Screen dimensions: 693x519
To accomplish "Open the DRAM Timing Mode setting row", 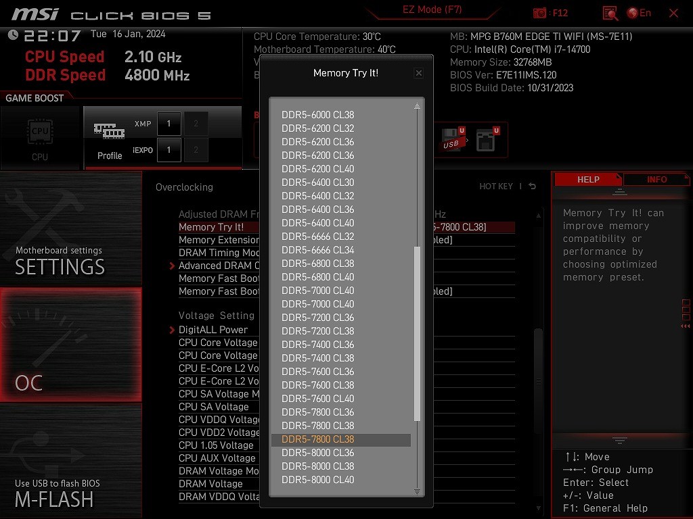I will [346, 253].
